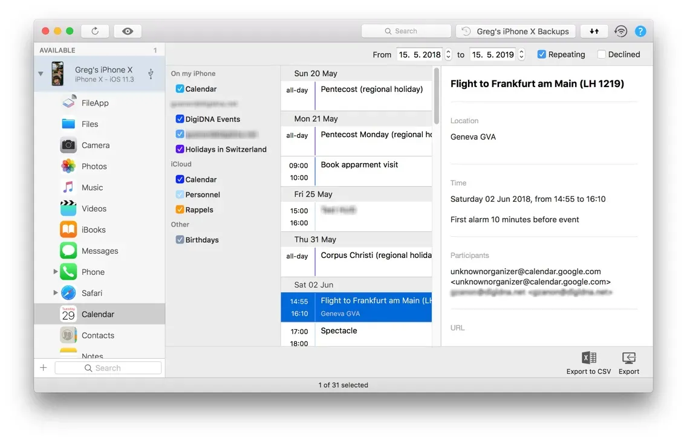Click the refresh icon in toolbar
Screen dimensions: 687x441
(x=95, y=30)
